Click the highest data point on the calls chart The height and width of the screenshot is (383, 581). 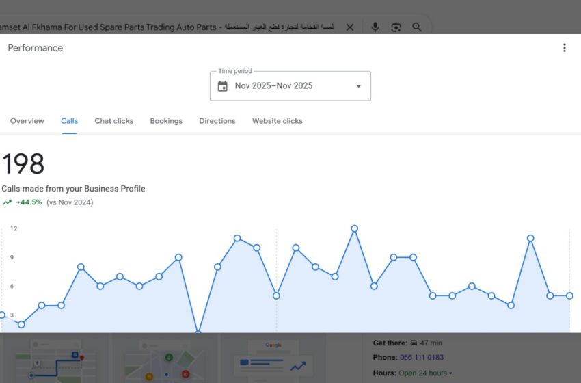[x=354, y=228]
